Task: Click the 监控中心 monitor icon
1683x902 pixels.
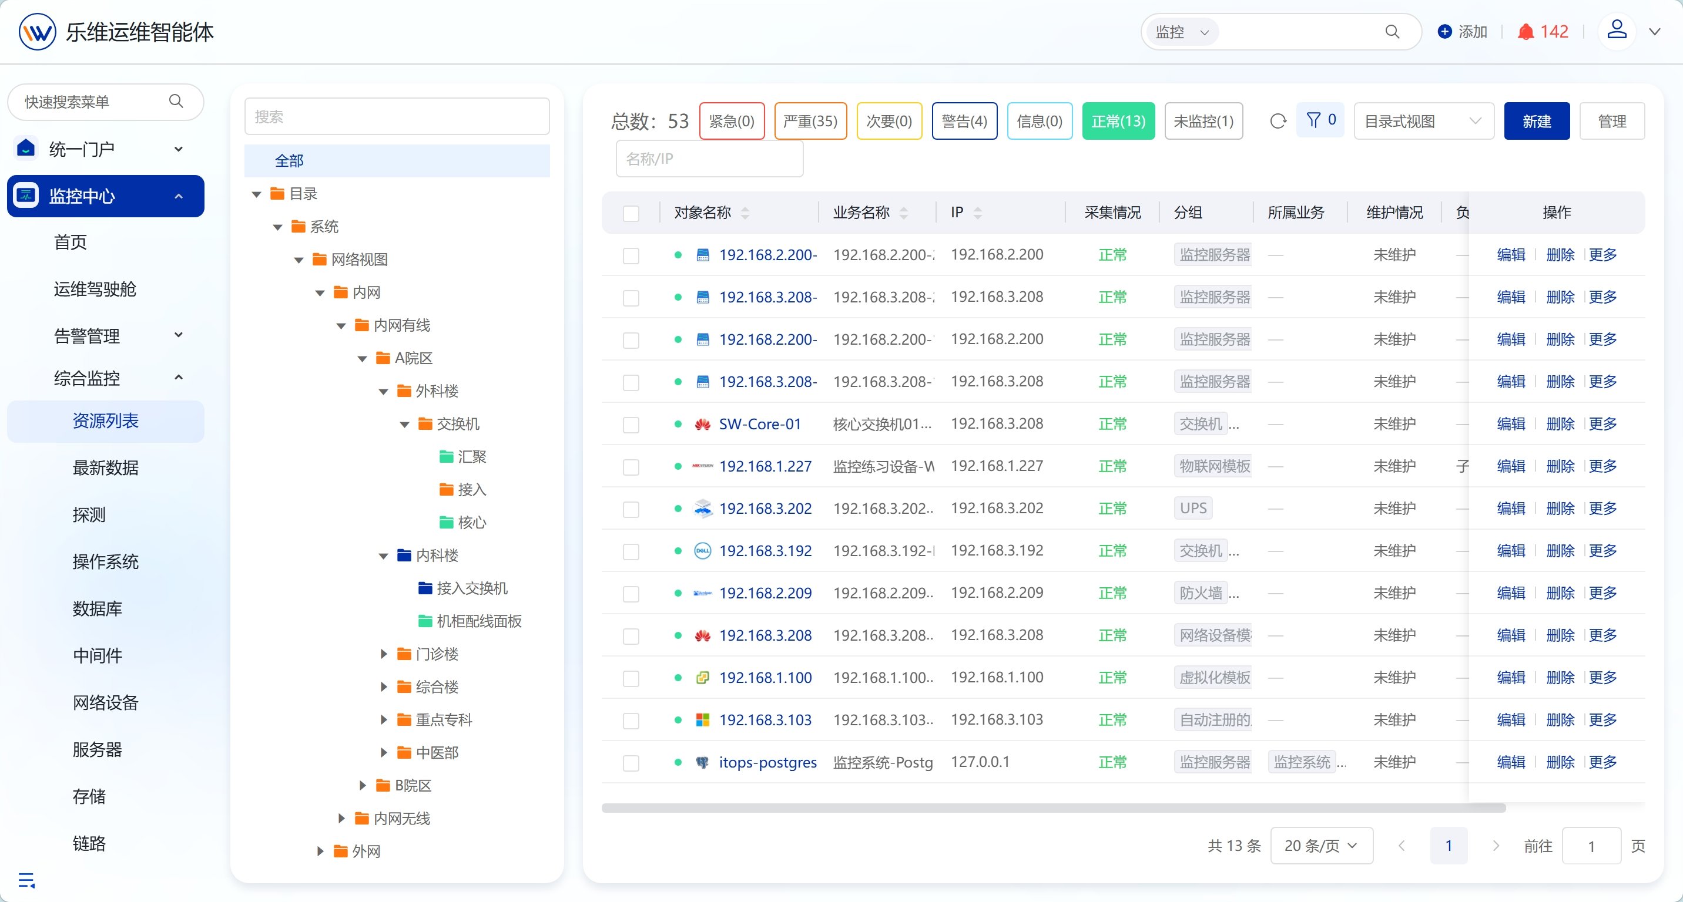Action: pyautogui.click(x=26, y=196)
